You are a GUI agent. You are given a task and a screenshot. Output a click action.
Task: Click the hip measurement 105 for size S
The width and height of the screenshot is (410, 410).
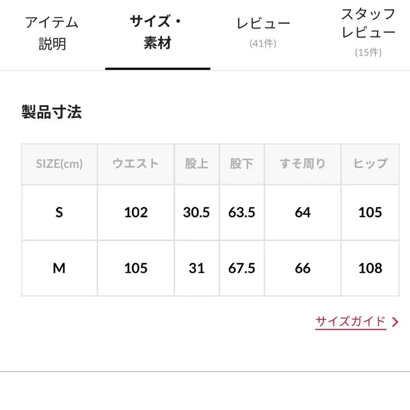(x=370, y=212)
